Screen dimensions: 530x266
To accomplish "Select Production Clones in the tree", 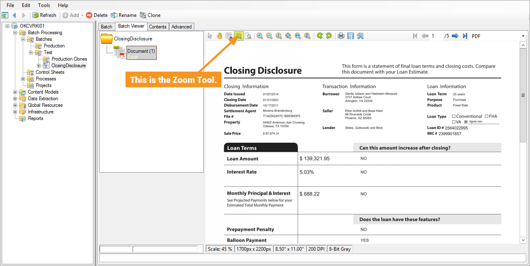I will point(69,59).
